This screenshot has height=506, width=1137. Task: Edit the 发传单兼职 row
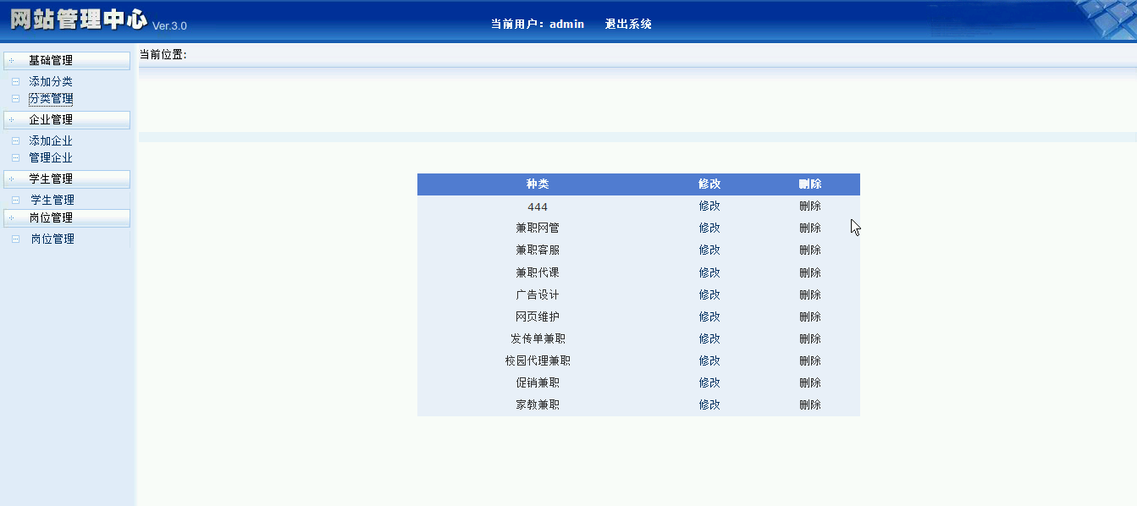[x=709, y=338]
